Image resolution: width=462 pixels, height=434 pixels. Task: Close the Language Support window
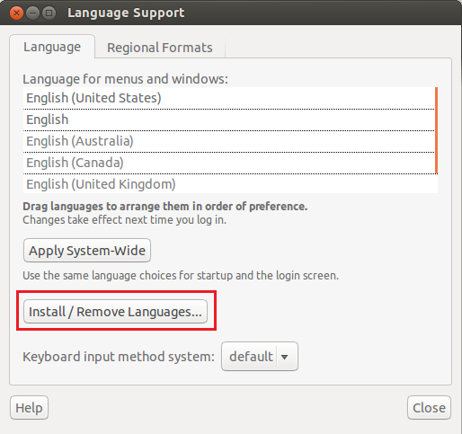click(x=16, y=13)
